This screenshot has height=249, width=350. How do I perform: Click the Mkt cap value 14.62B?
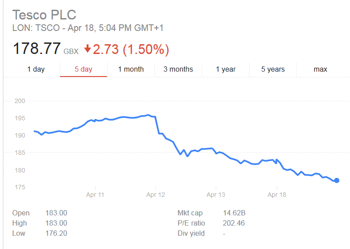click(x=234, y=213)
